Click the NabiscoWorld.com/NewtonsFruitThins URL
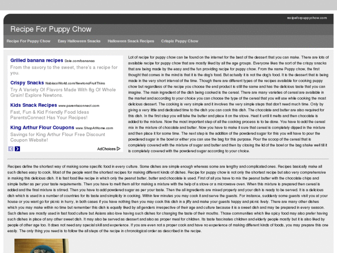 (75, 84)
